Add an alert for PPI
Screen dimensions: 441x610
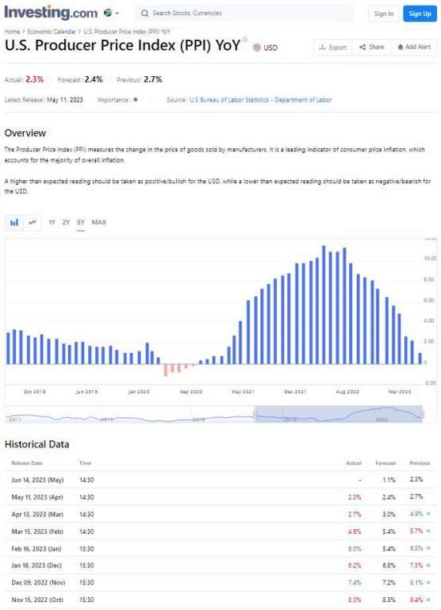click(x=414, y=47)
